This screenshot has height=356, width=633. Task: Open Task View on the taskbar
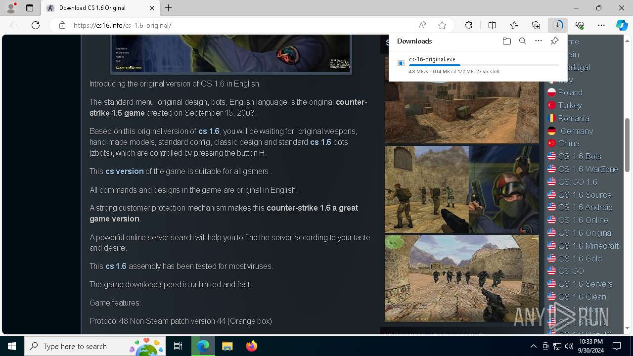point(178,346)
